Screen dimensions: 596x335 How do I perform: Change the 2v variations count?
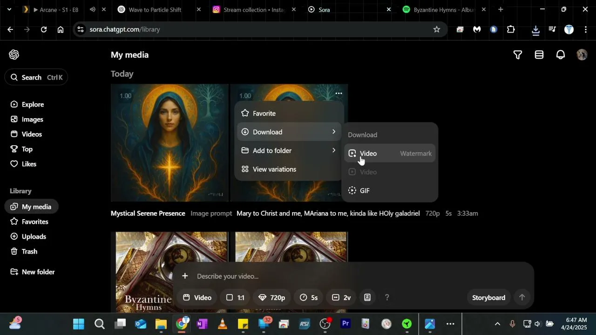click(x=341, y=297)
